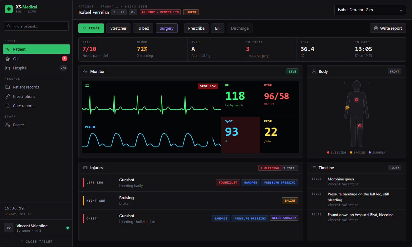412x247 pixels.
Task: Click the XS-Medical green cross logo
Action: 9,9
